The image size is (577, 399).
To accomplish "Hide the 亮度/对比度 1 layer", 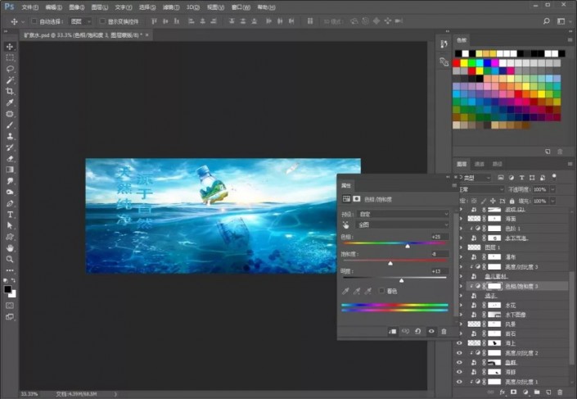I will pos(459,382).
